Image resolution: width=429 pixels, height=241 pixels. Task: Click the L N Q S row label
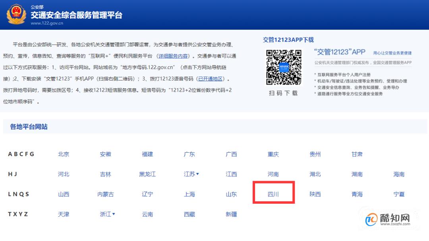[18, 194]
